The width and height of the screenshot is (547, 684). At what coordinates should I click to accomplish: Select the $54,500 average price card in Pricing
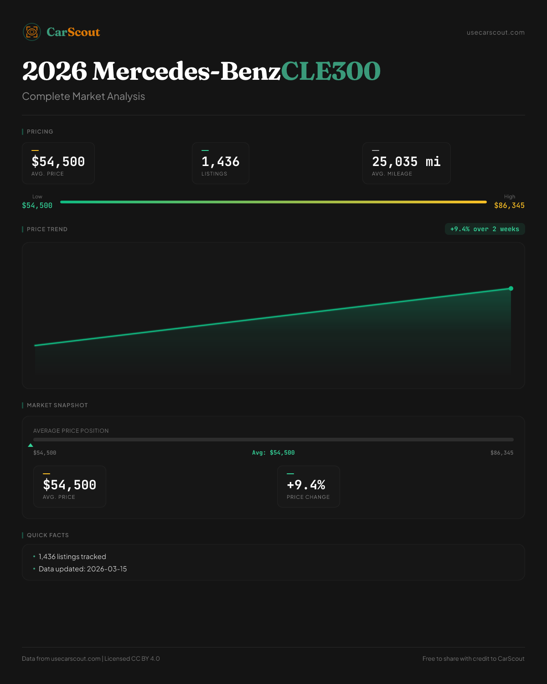coord(58,163)
